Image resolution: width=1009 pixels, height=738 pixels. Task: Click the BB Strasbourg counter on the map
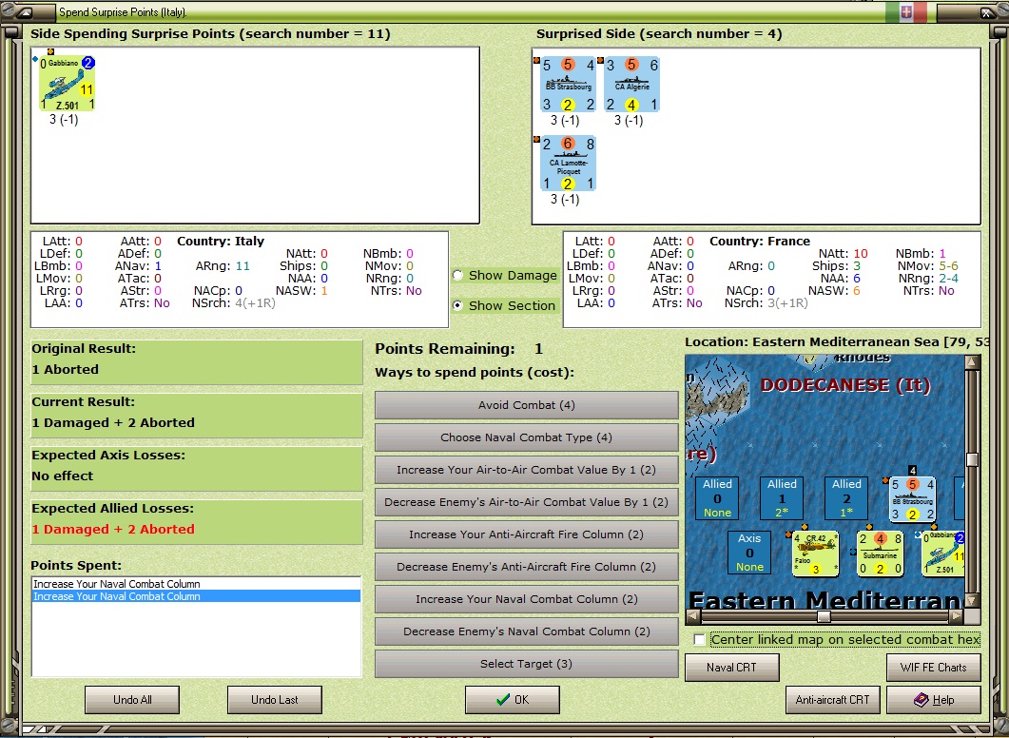coord(913,499)
